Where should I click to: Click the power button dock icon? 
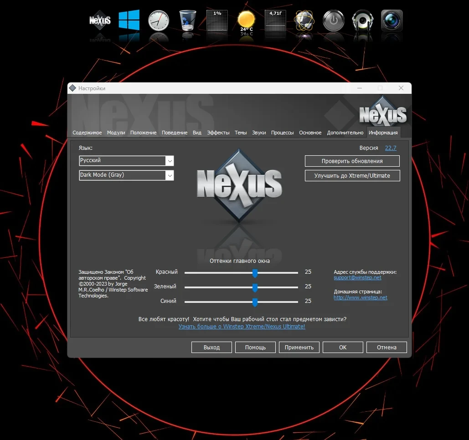click(x=334, y=20)
